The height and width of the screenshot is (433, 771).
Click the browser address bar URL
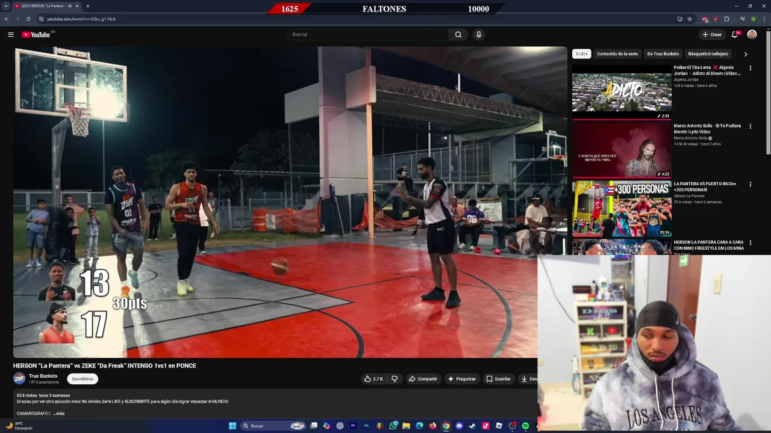click(x=81, y=19)
